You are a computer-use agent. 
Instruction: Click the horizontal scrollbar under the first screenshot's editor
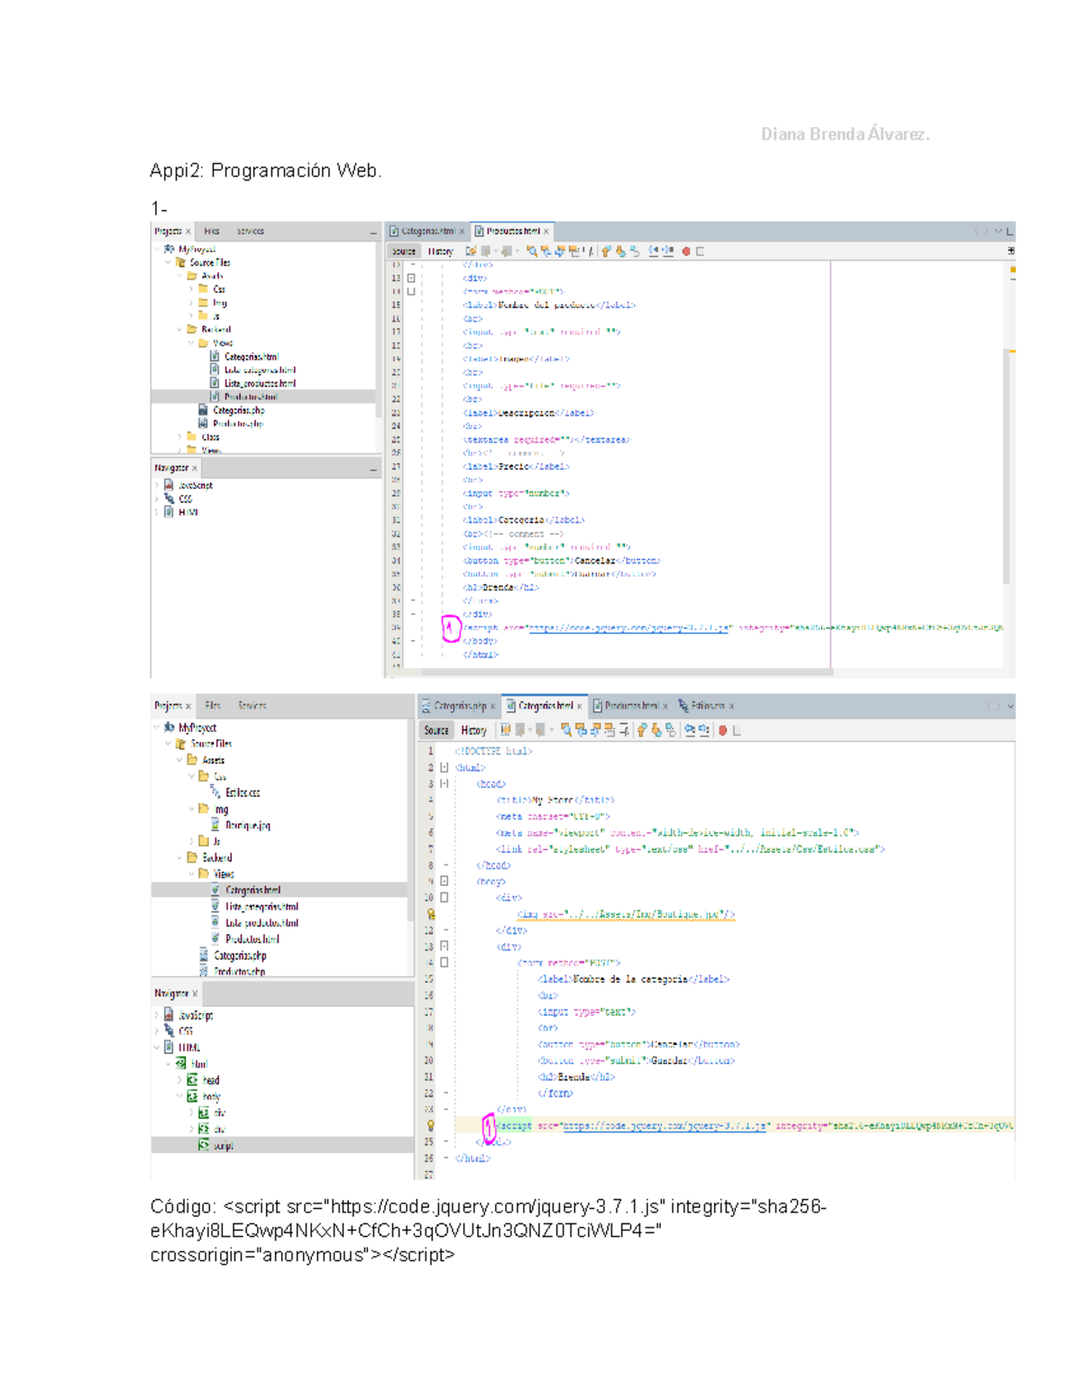627,672
